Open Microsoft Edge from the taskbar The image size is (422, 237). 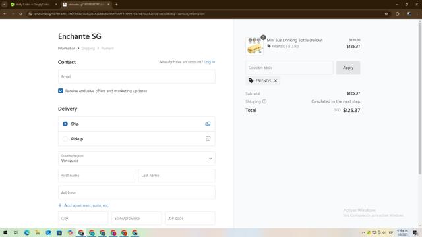[27, 232]
